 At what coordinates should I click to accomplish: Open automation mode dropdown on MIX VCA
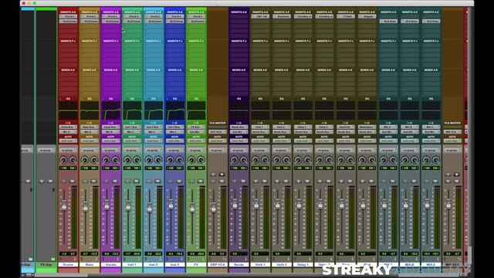(452, 141)
